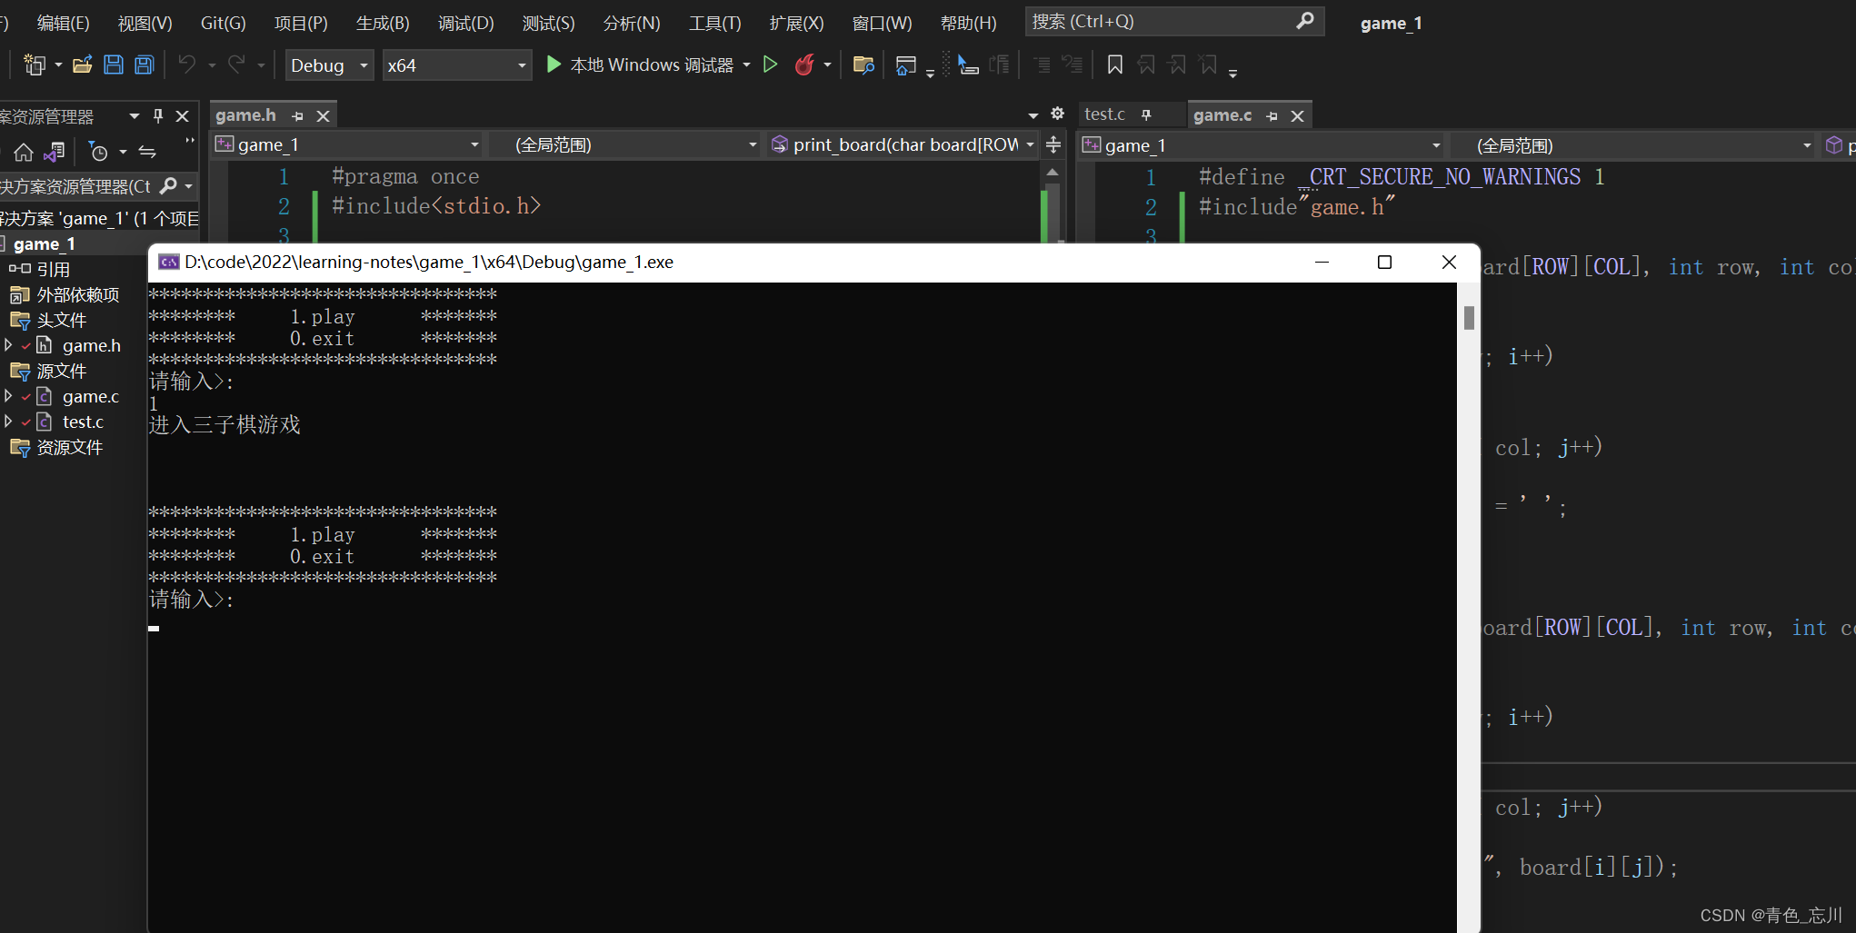The image size is (1856, 933).
Task: Open the 视图(V) menu
Action: tap(145, 23)
